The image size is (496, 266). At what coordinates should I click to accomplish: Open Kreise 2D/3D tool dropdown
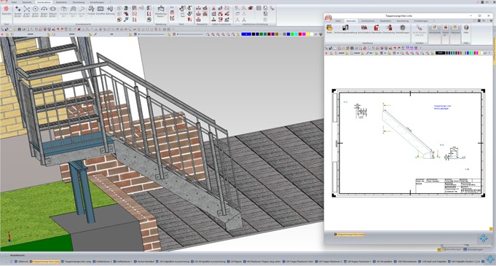(x=36, y=12)
